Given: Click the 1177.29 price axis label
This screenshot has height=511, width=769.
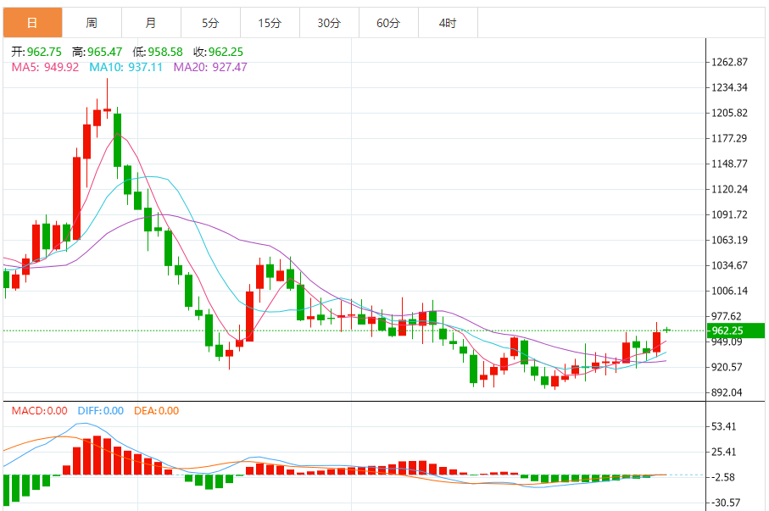Looking at the screenshot, I should click(x=729, y=138).
